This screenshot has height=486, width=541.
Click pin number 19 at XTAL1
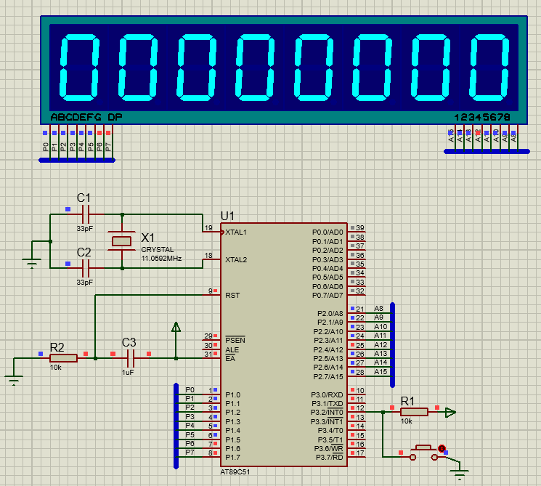pos(208,228)
